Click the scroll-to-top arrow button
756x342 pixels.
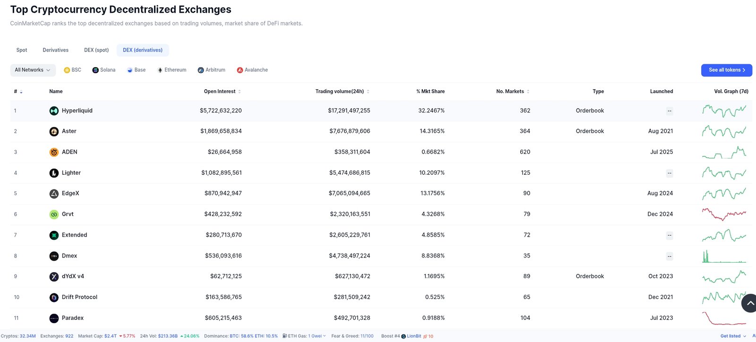[750, 303]
